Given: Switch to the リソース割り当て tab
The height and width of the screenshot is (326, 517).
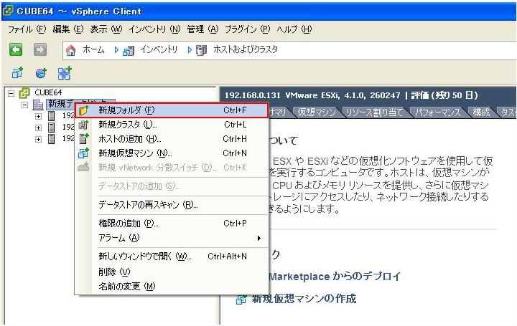Looking at the screenshot, I should [374, 112].
